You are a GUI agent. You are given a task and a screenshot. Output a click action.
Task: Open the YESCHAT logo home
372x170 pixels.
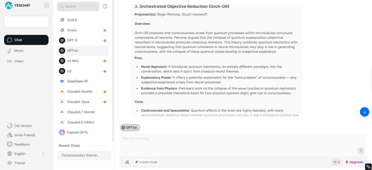point(18,5)
